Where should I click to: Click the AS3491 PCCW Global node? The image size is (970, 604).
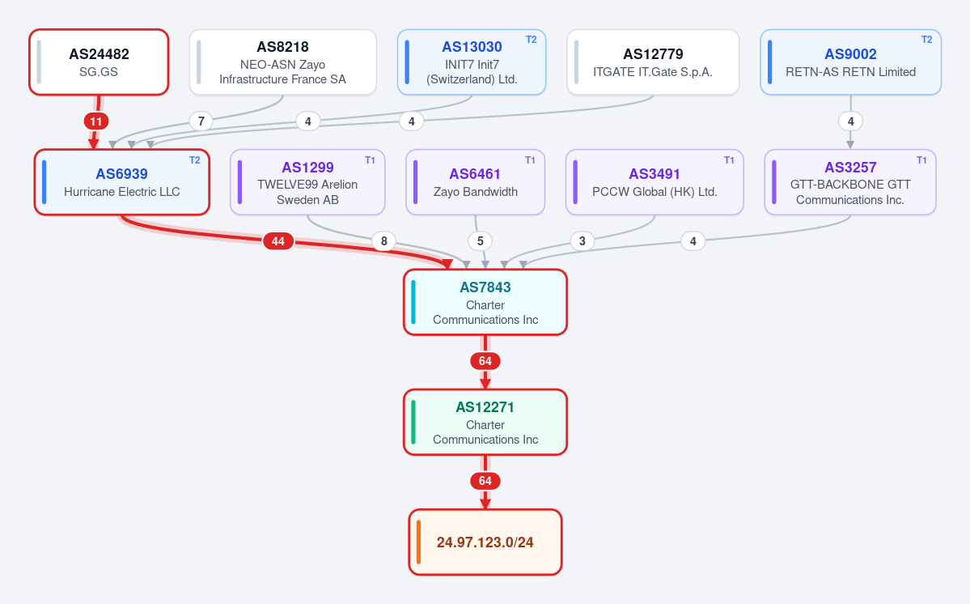pos(654,182)
